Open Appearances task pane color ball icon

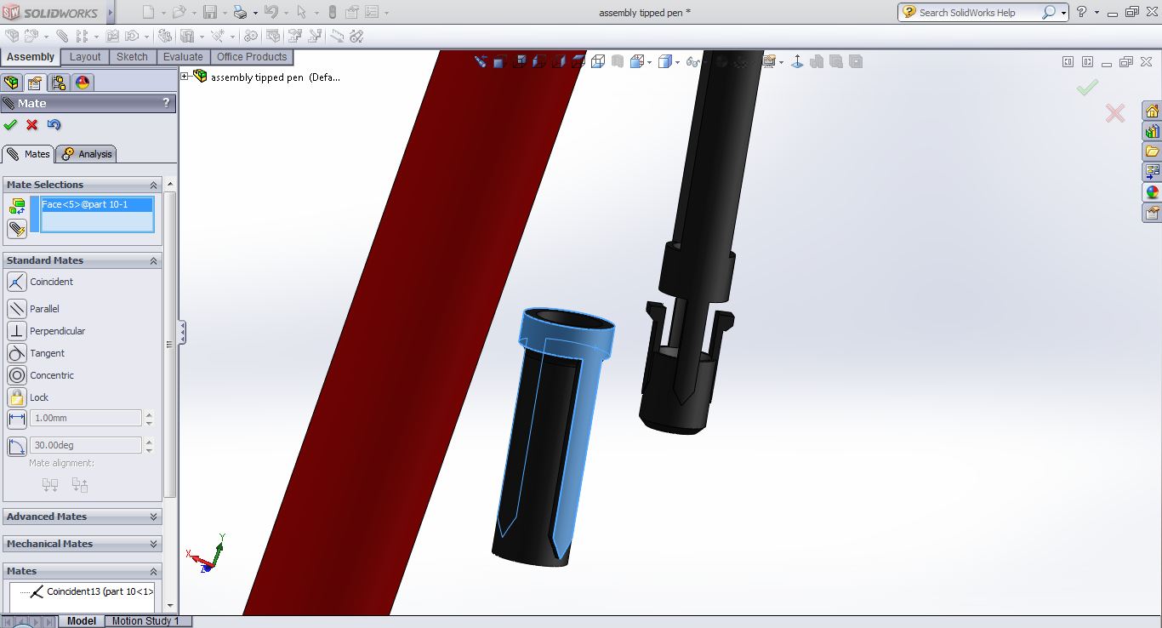(1152, 192)
